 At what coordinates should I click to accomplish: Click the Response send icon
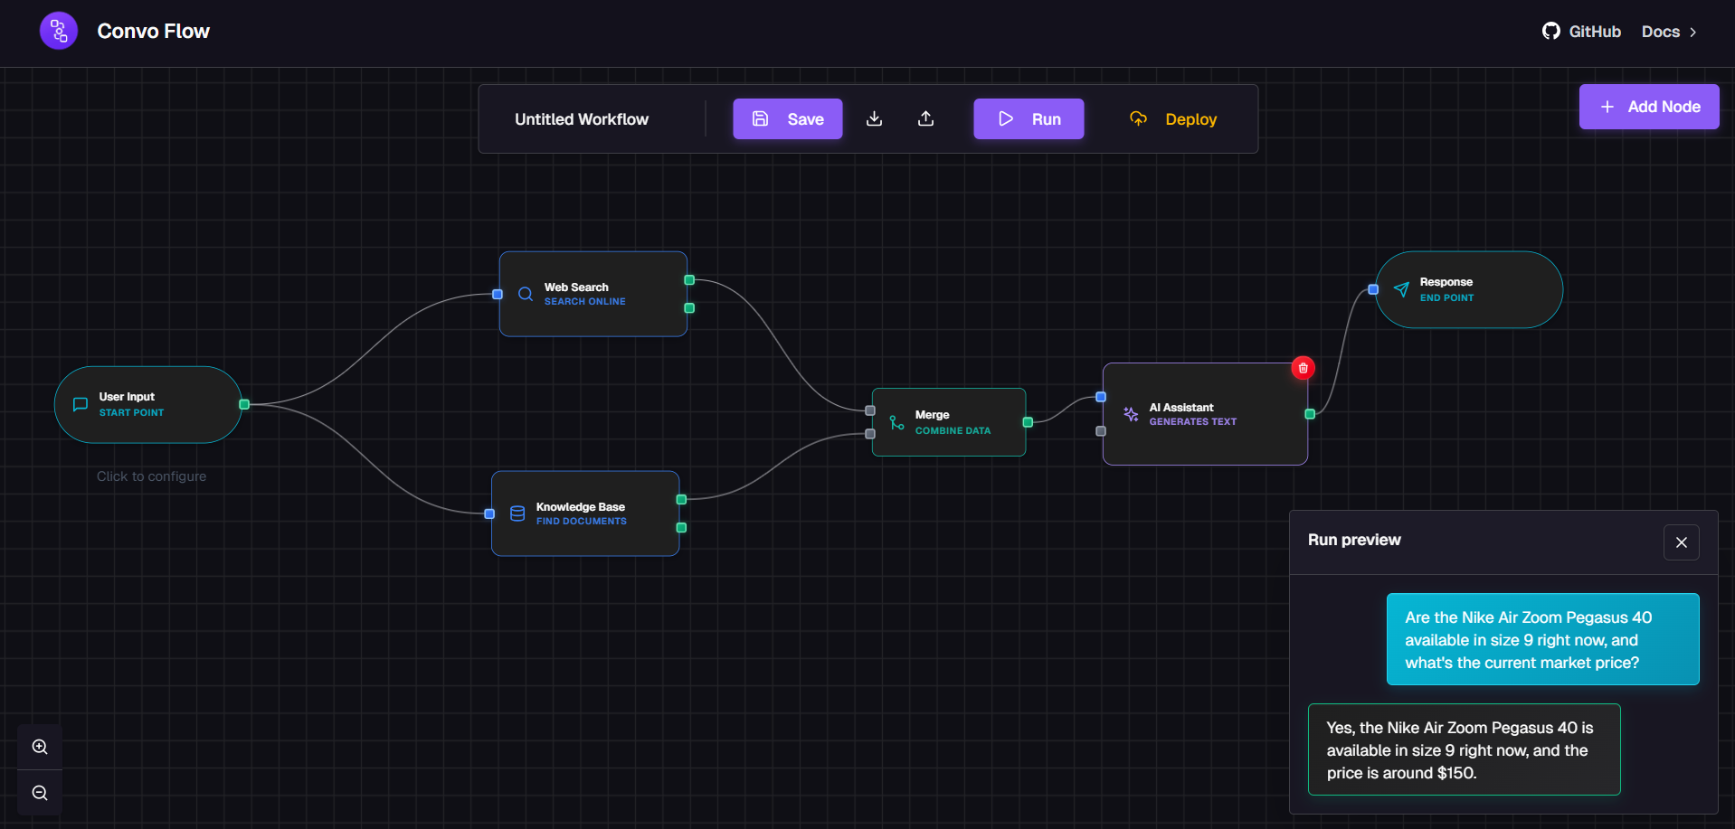click(1400, 289)
